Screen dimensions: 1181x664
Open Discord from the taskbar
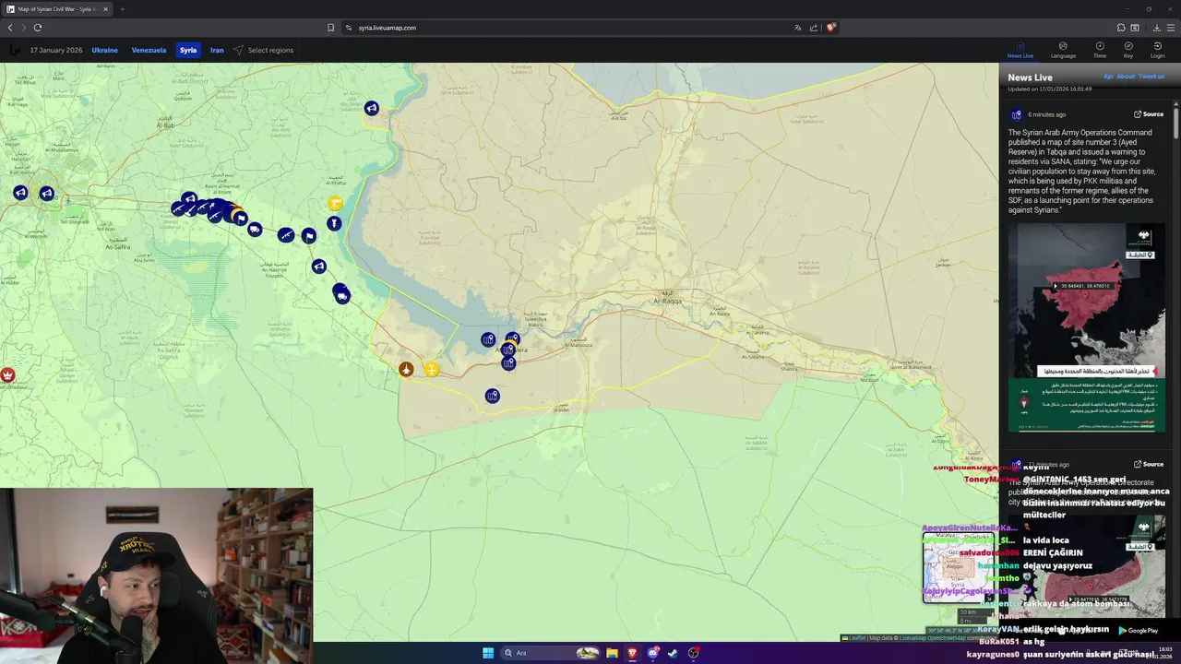pyautogui.click(x=653, y=653)
